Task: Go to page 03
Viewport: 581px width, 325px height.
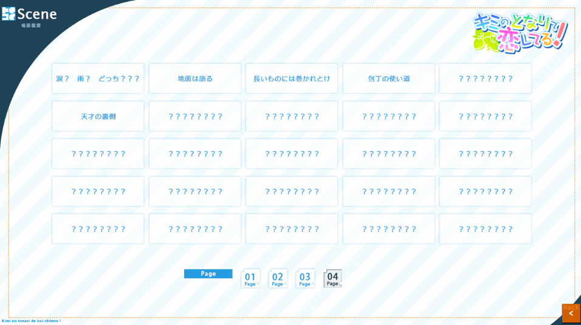Action: click(x=305, y=279)
